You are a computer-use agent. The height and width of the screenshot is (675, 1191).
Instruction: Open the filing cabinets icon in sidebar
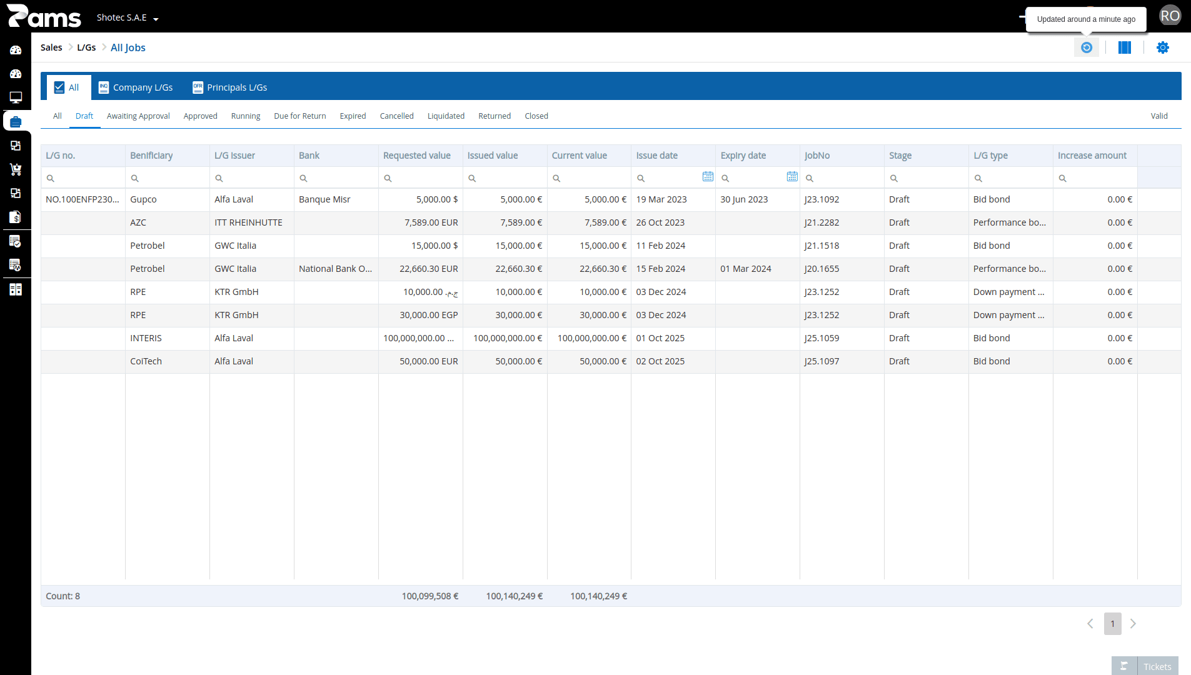click(16, 289)
